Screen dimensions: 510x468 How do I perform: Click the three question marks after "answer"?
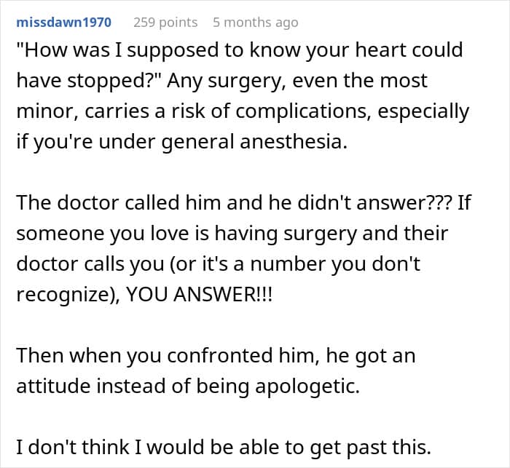pyautogui.click(x=442, y=202)
